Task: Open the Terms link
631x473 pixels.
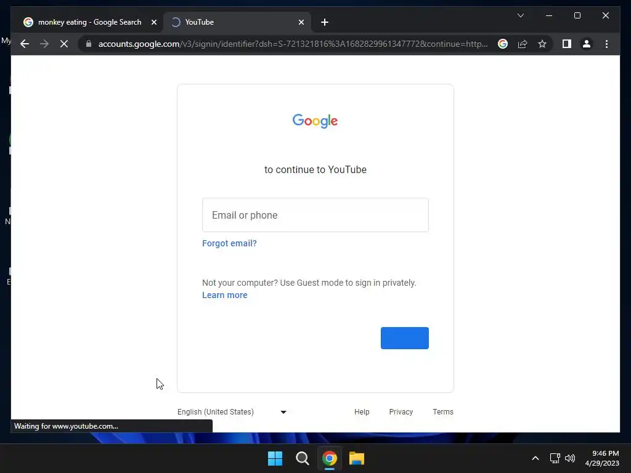Action: (x=442, y=412)
